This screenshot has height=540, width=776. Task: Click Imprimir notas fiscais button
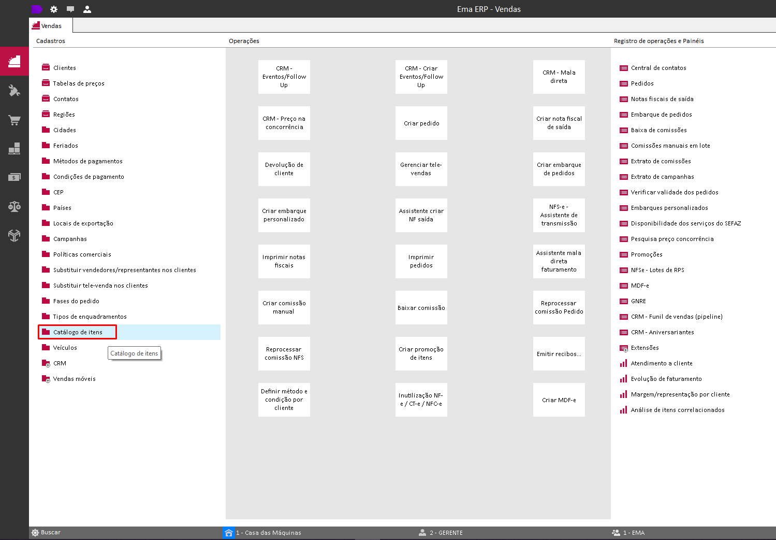point(284,261)
